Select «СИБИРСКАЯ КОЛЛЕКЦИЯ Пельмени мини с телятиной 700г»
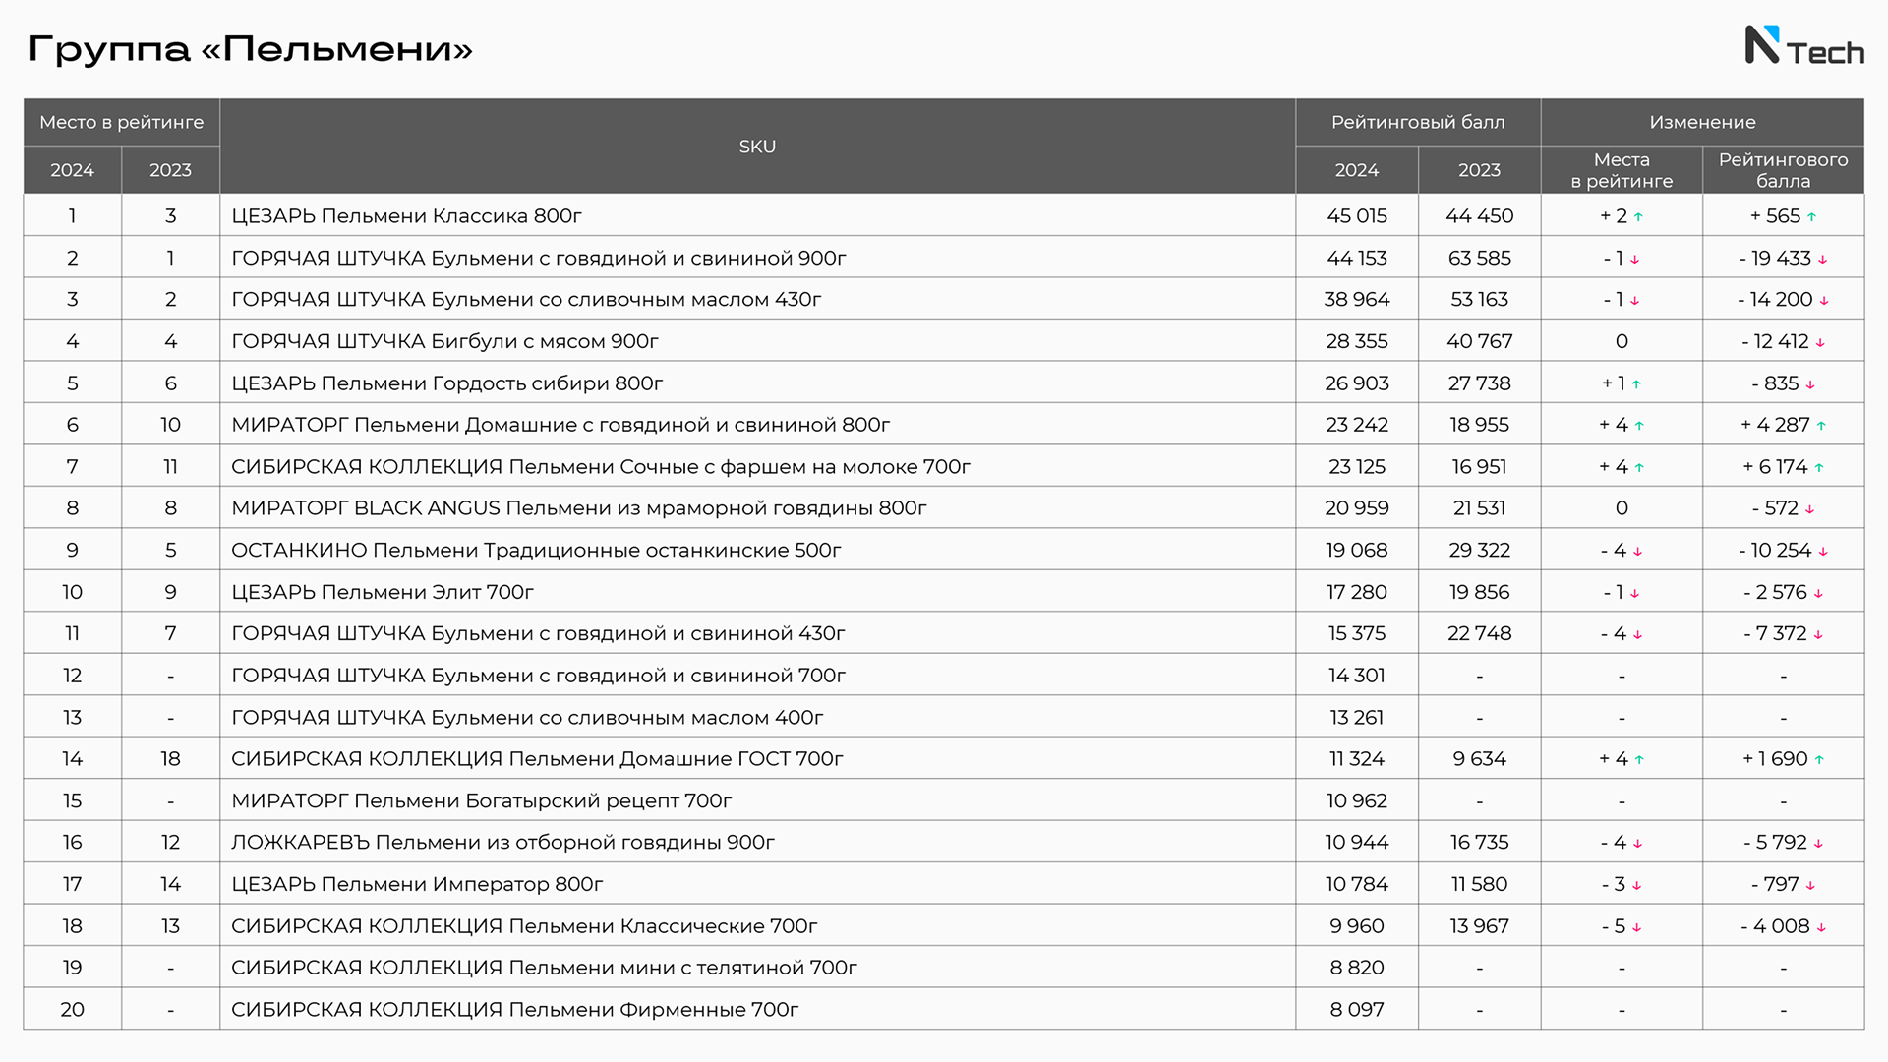Screen dimensions: 1888x1062 (x=544, y=968)
